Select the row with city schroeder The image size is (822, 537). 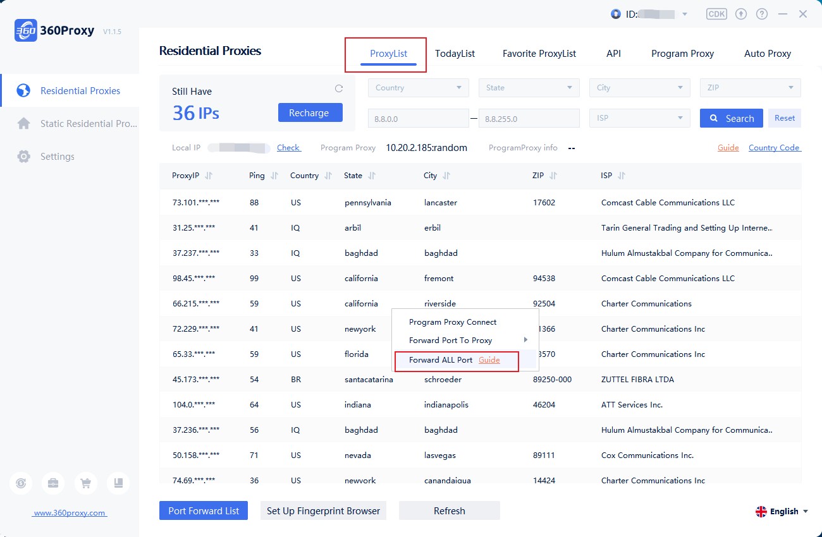481,380
